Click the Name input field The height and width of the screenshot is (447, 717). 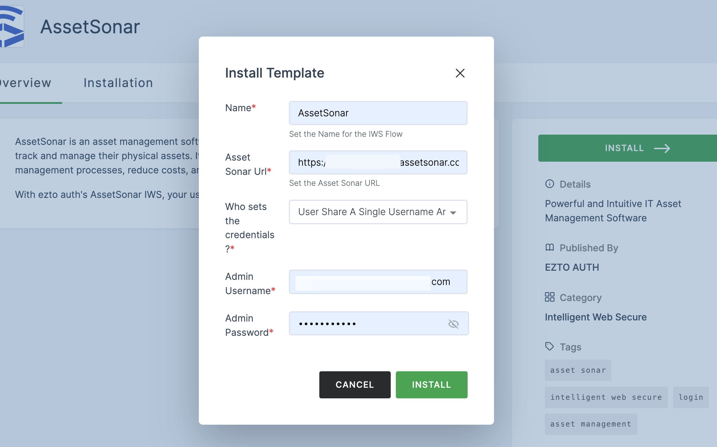(x=378, y=113)
